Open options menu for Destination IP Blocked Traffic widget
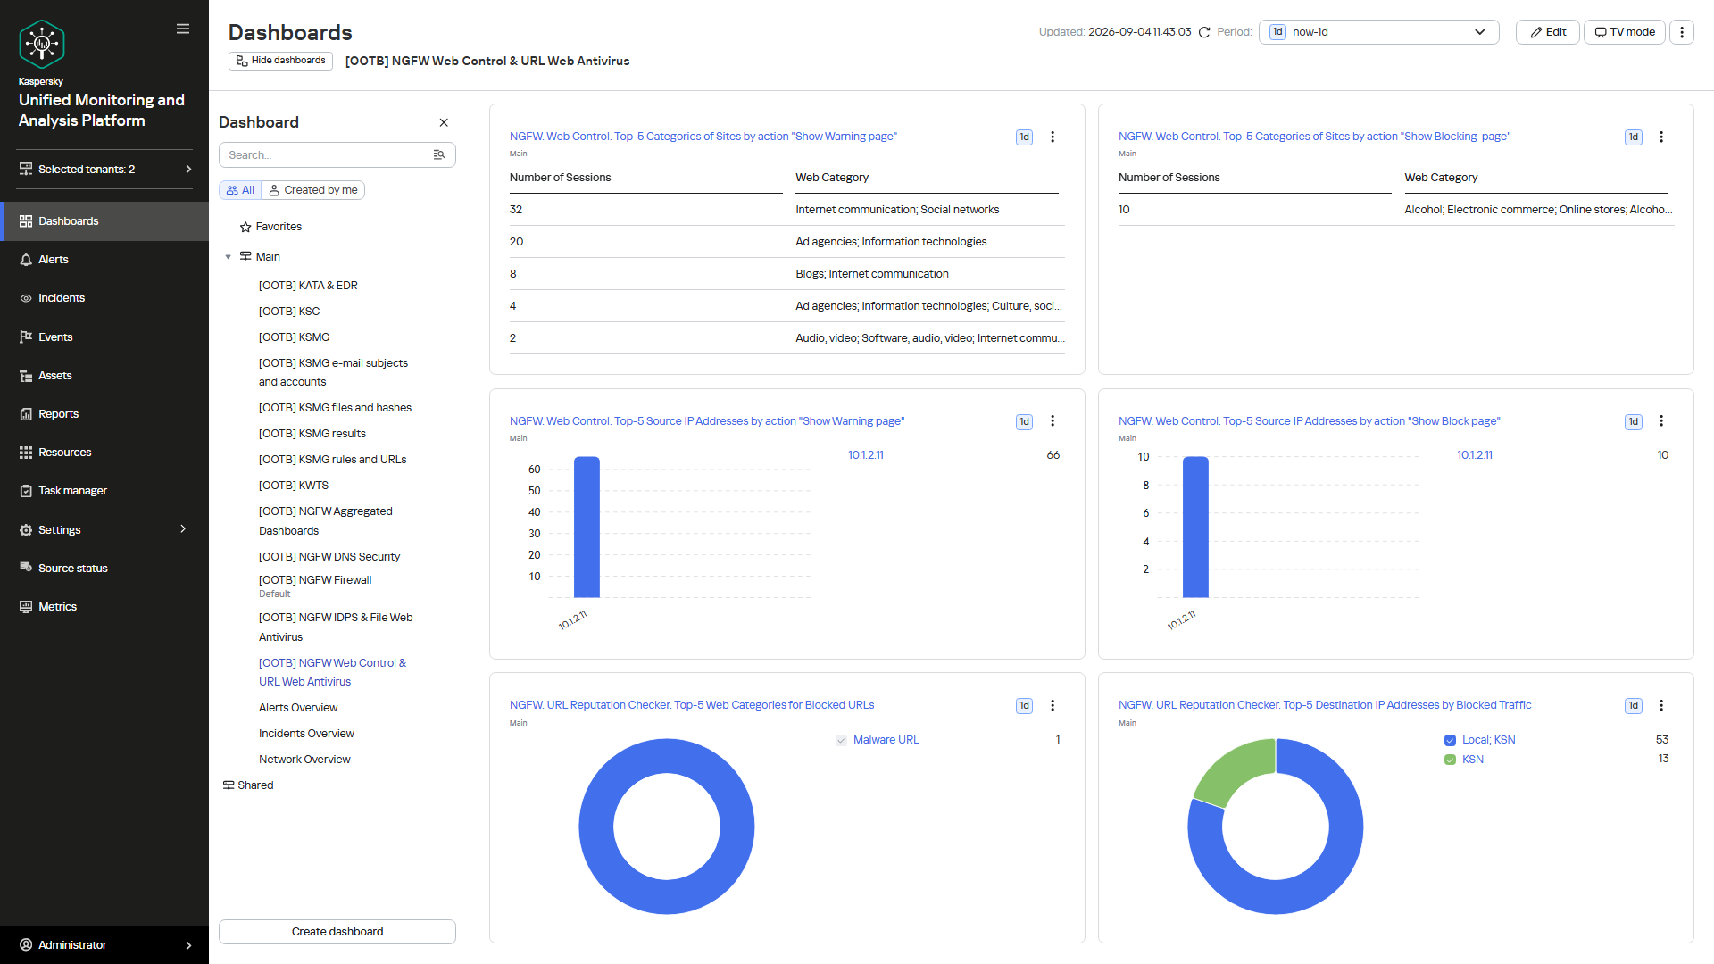The height and width of the screenshot is (964, 1714). (x=1661, y=705)
